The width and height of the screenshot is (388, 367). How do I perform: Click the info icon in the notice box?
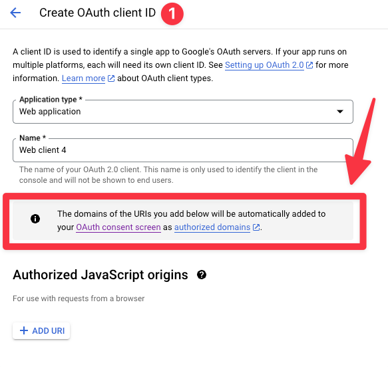point(35,219)
